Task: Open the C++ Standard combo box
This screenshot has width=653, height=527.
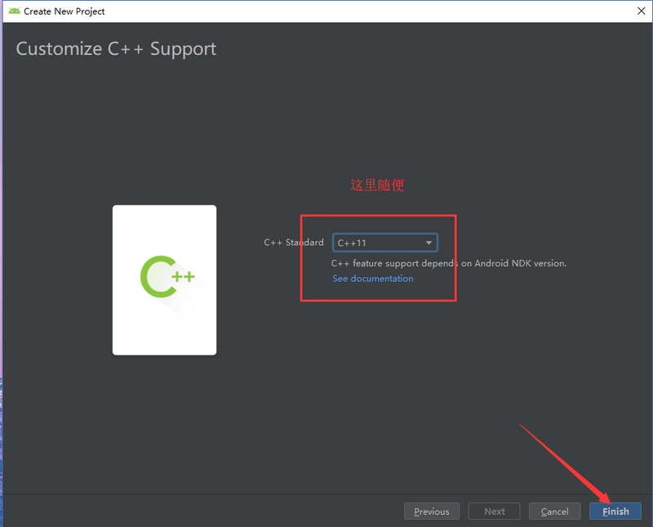Action: pos(384,243)
